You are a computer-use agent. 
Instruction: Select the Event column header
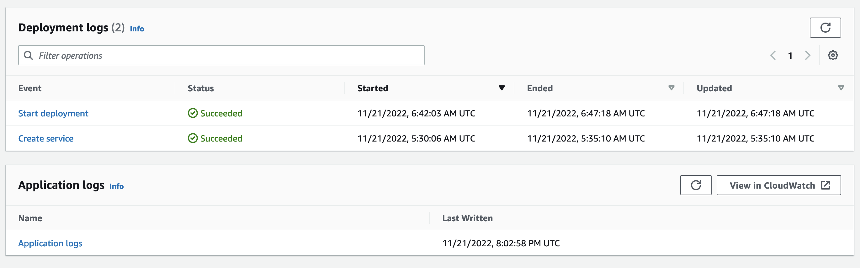(x=30, y=88)
